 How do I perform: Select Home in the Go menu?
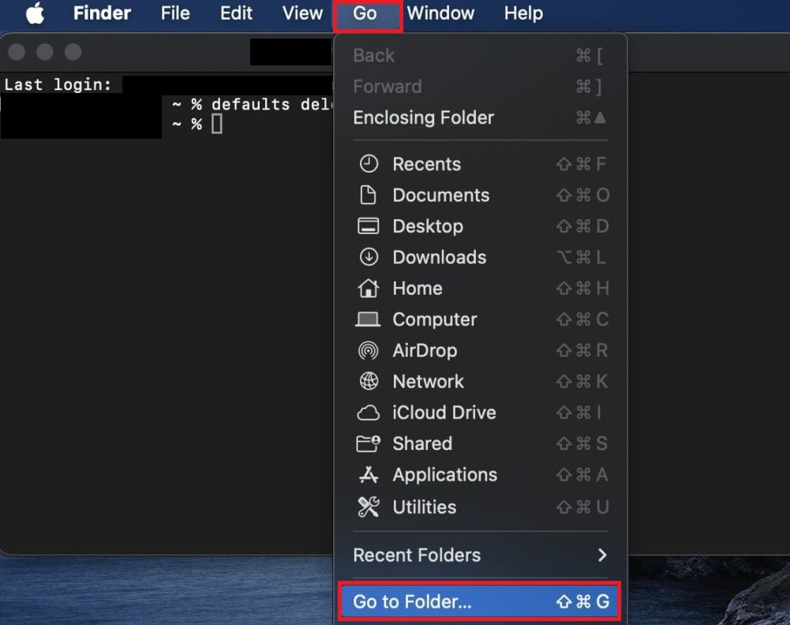pyautogui.click(x=480, y=288)
